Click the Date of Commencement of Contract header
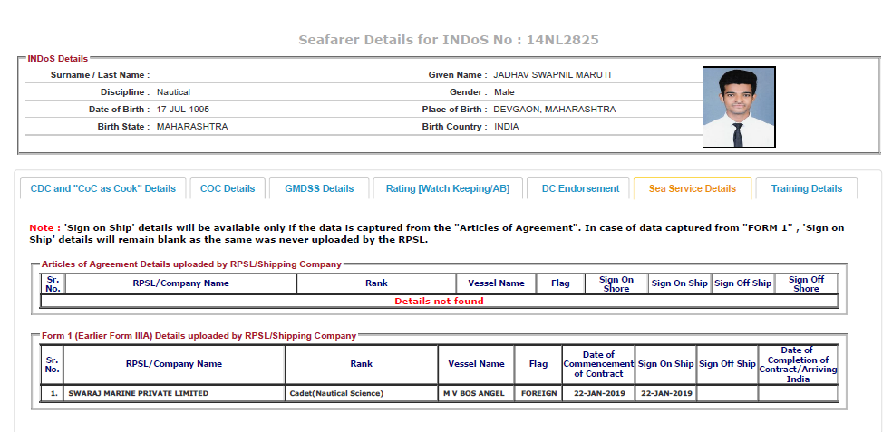Viewport: 892px width, 432px height. pyautogui.click(x=598, y=364)
